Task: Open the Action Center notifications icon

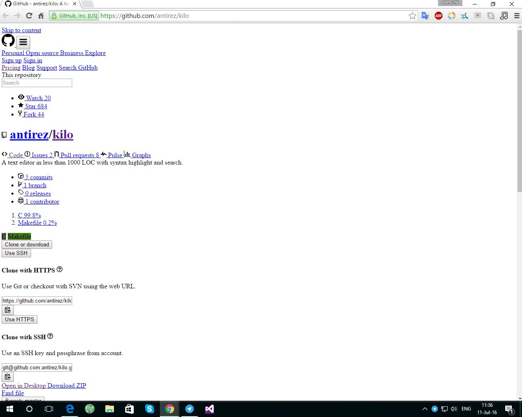Action: coord(509,409)
